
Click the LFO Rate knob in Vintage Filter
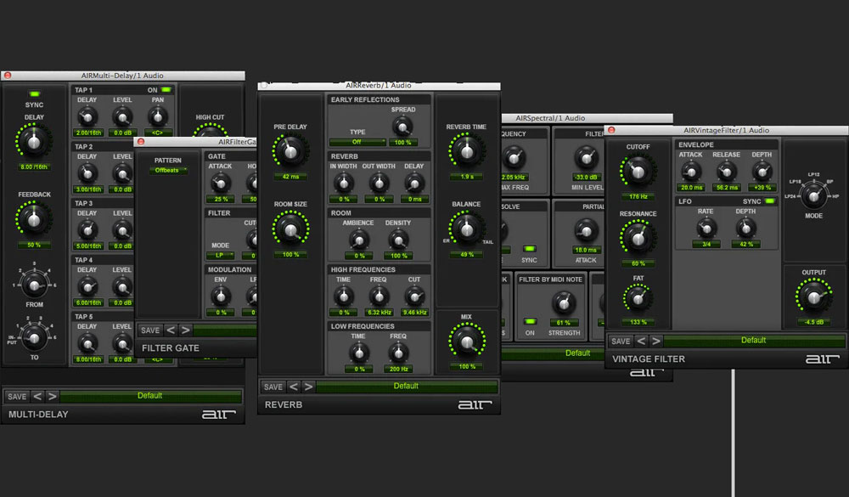pyautogui.click(x=706, y=229)
